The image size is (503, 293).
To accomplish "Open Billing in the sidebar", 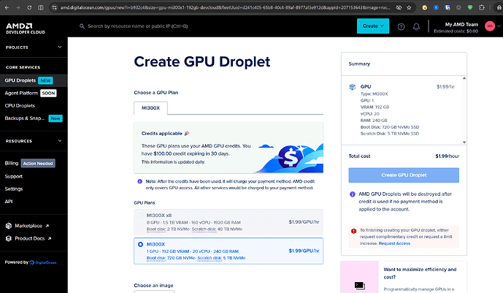I will point(12,164).
